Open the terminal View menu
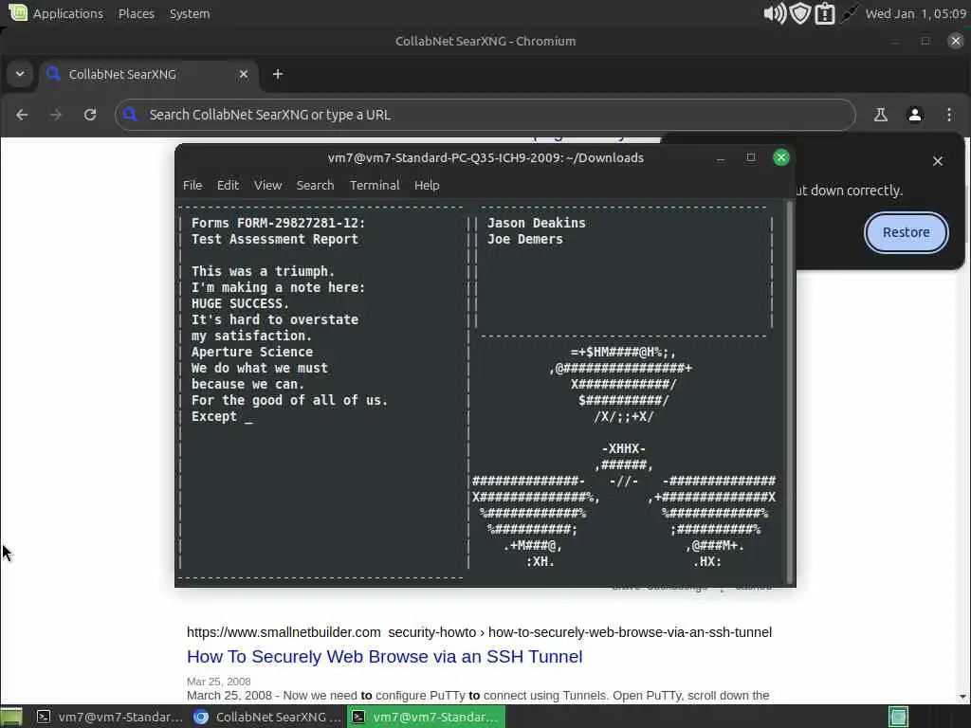This screenshot has height=728, width=971. (267, 185)
